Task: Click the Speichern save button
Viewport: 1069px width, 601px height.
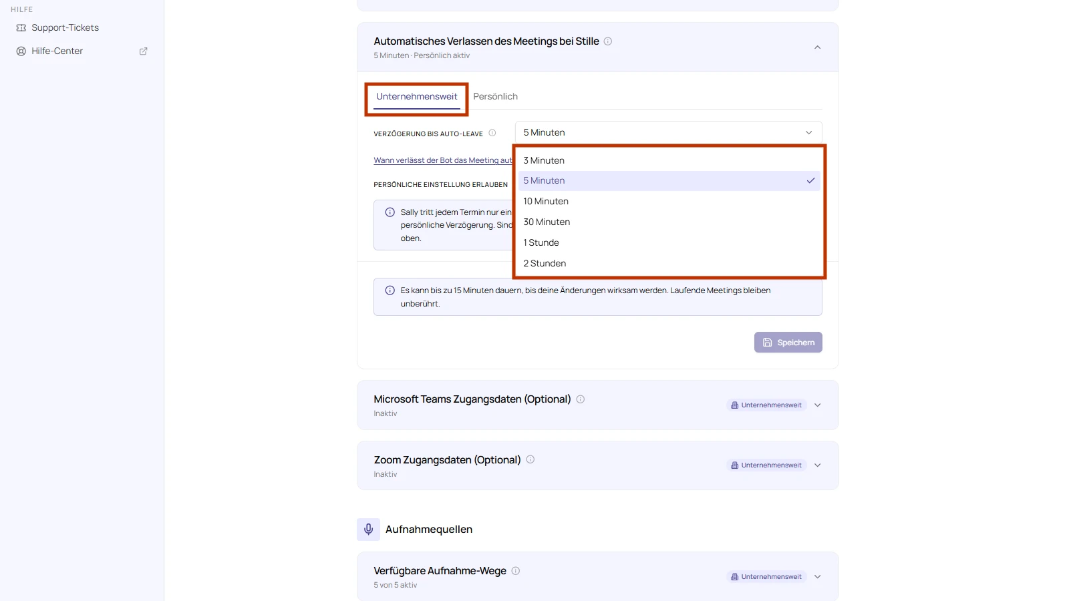Action: pyautogui.click(x=788, y=343)
